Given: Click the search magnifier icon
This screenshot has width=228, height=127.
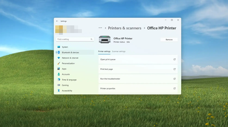Looking at the screenshot, I should point(91,39).
